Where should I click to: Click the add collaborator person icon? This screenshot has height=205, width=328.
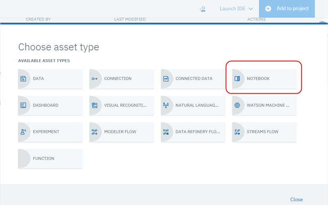(202, 9)
